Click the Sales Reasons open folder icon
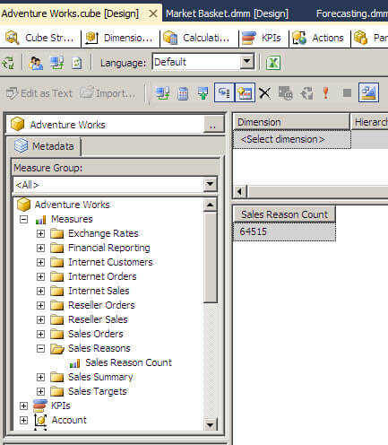The height and width of the screenshot is (445, 388). click(x=57, y=348)
